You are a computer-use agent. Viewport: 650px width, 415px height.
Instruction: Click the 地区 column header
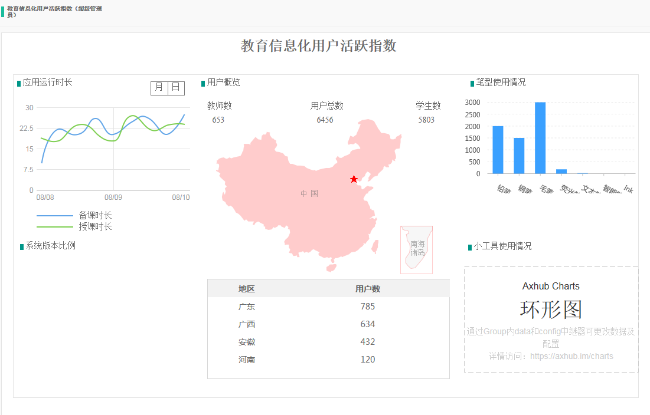247,289
